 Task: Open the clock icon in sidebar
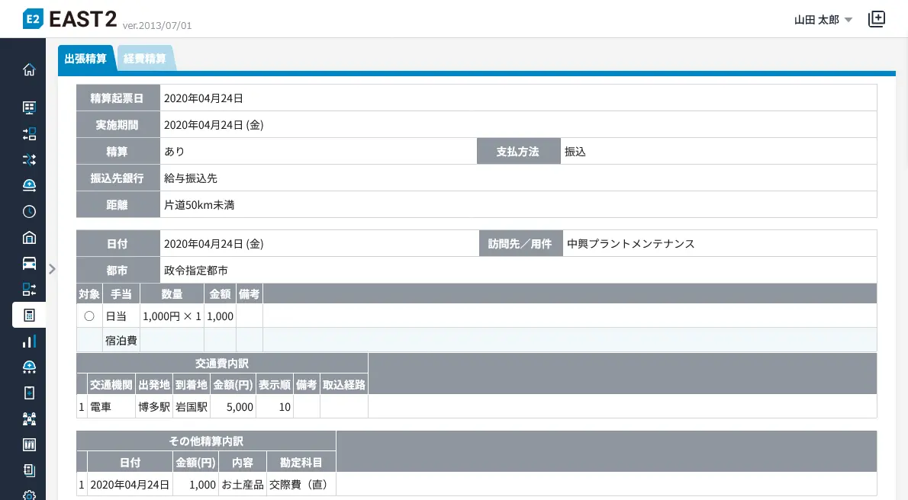(29, 211)
